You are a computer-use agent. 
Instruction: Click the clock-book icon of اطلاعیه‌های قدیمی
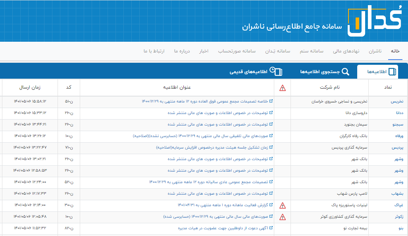click(x=276, y=72)
